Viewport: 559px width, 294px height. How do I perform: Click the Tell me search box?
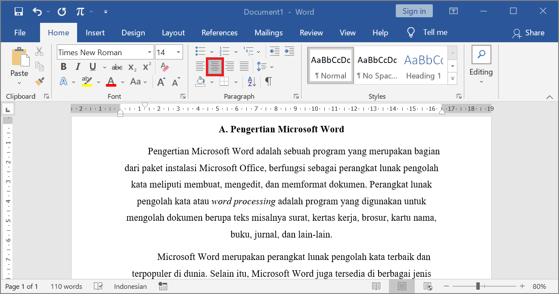(427, 32)
